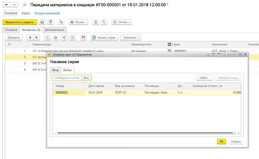259x159 pixels.
Task: Click the green series icon in row 1
Action: click(x=169, y=51)
